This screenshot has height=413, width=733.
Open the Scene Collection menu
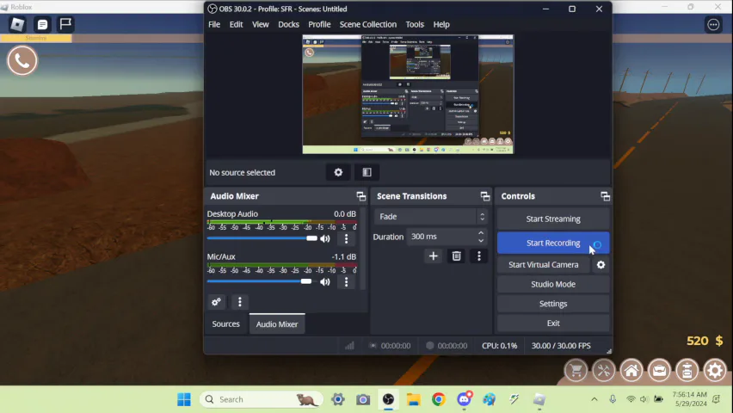[x=368, y=24]
